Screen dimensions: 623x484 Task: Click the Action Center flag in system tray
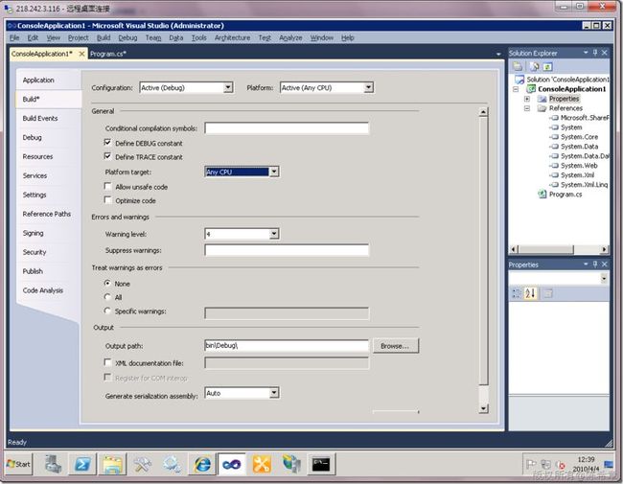click(531, 464)
